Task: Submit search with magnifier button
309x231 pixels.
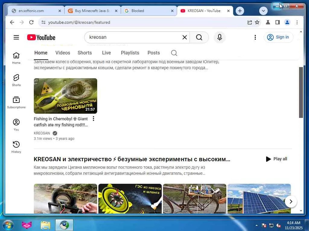Action: pyautogui.click(x=199, y=37)
